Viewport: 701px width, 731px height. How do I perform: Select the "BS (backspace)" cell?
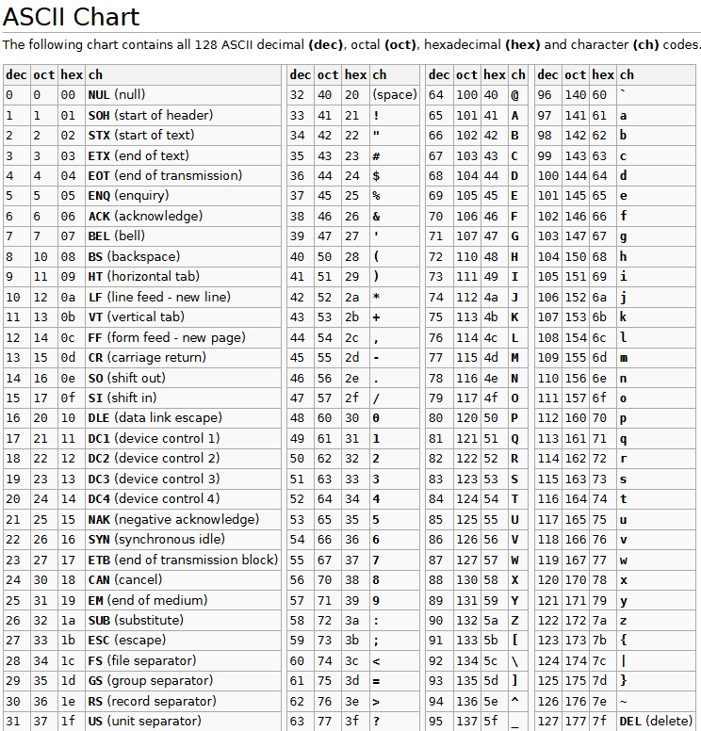click(184, 256)
